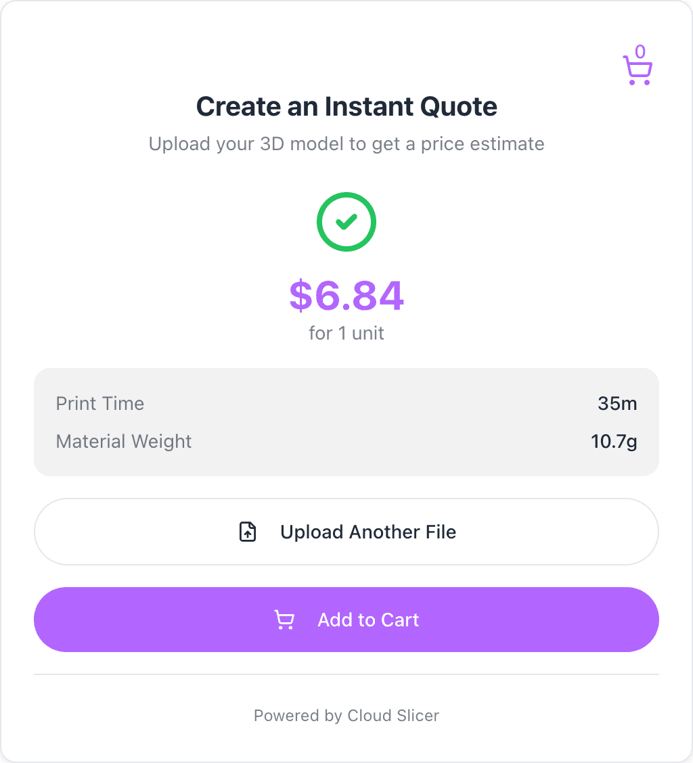Click the cart icon inside Add to Cart
The image size is (693, 763).
point(284,620)
